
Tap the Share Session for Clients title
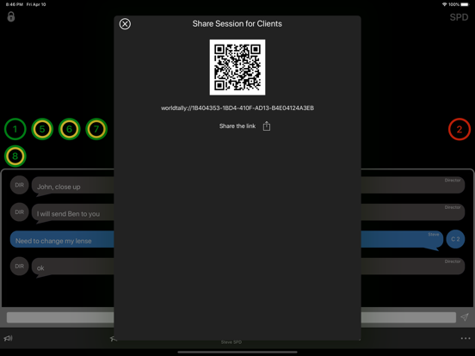click(237, 23)
